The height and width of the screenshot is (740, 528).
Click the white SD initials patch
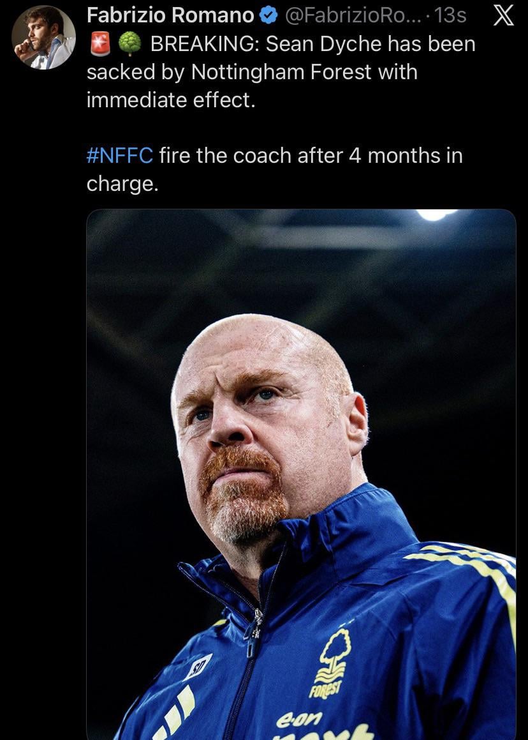click(x=197, y=666)
